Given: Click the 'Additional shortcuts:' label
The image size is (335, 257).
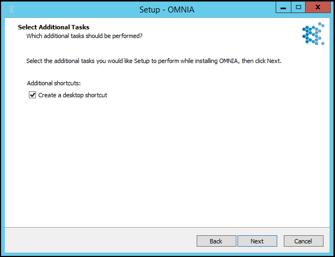Looking at the screenshot, I should click(54, 83).
